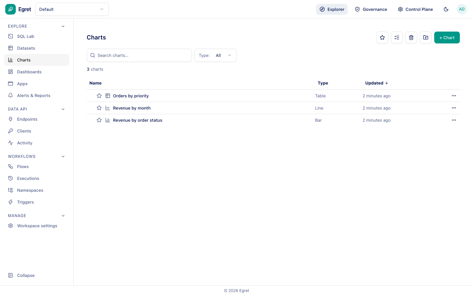Favorite the Orders by priority chart
The image size is (473, 296).
(x=99, y=96)
